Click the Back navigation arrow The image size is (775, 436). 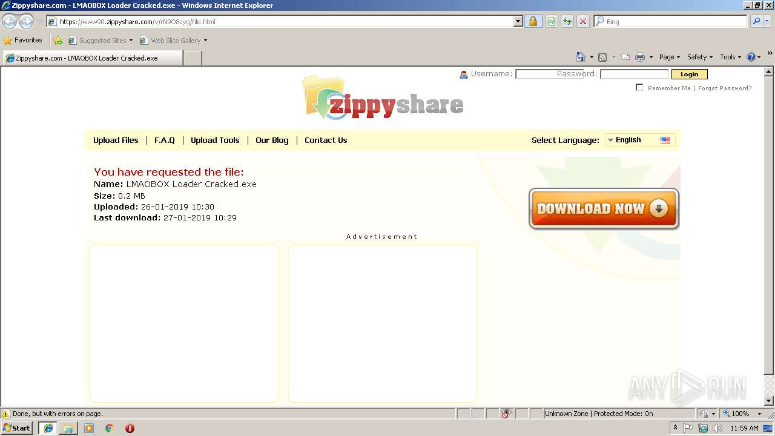[x=10, y=22]
